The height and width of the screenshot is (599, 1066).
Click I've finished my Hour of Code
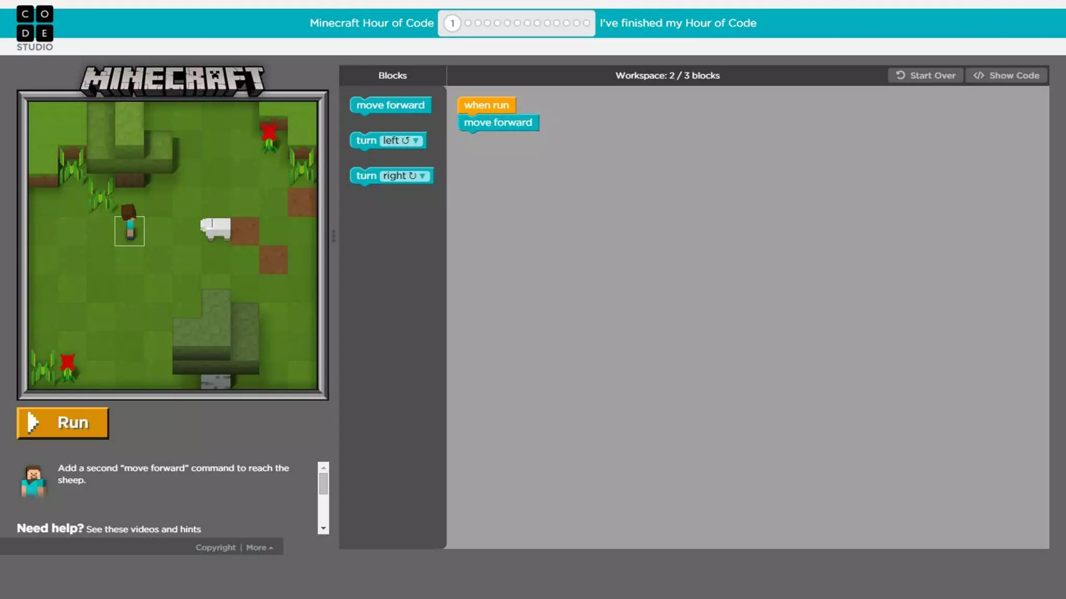(x=678, y=23)
